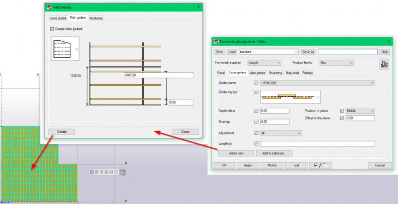Open the Railings tab

(307, 73)
